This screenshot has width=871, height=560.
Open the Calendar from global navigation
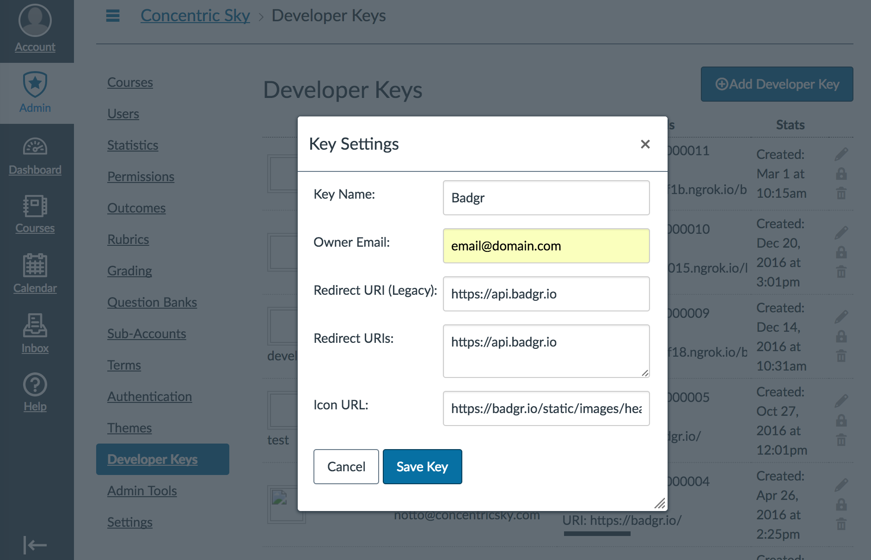click(35, 274)
